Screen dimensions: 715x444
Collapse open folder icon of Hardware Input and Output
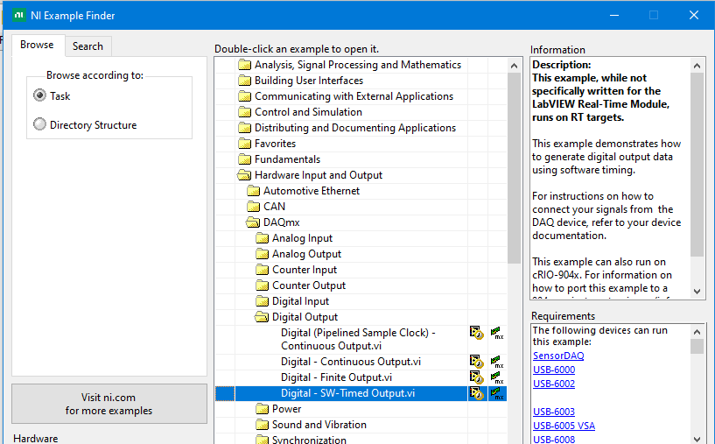click(244, 175)
